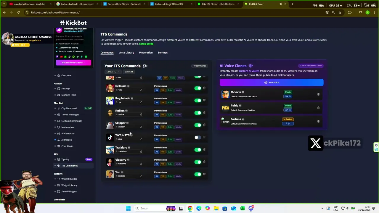
Task: Disable the Retolam command toggle
Action: (x=197, y=88)
